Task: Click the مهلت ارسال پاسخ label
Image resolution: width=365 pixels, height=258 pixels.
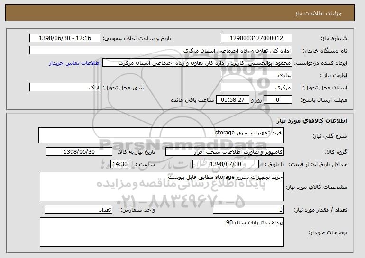Action: pyautogui.click(x=324, y=100)
